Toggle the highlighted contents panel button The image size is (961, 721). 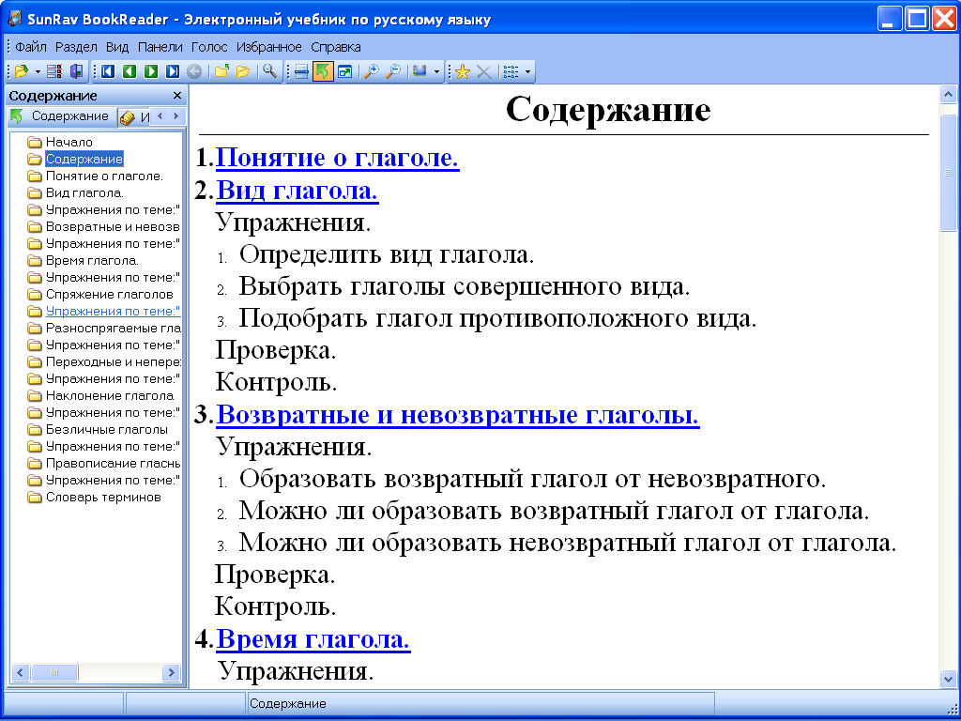pos(323,71)
